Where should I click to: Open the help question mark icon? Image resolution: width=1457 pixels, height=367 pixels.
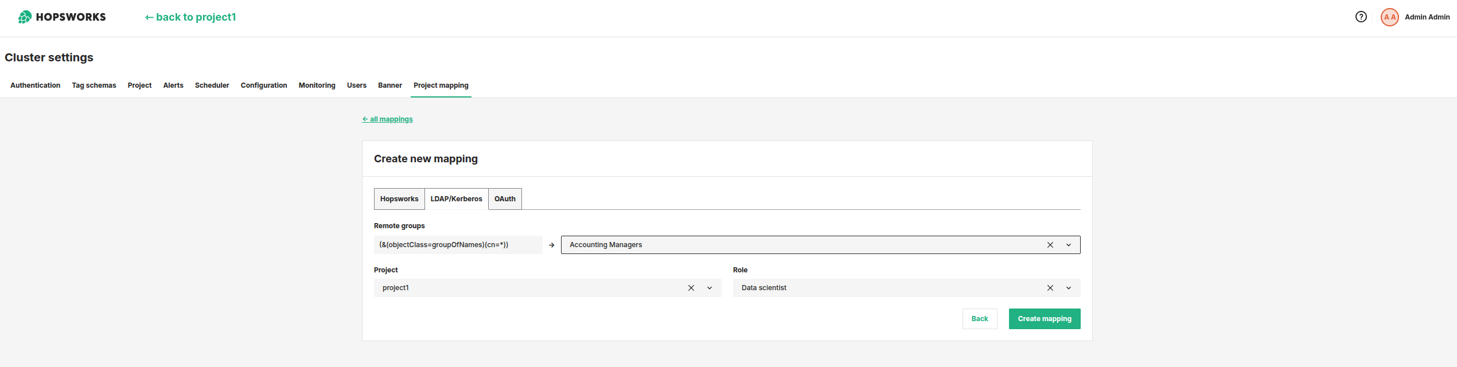(x=1361, y=17)
